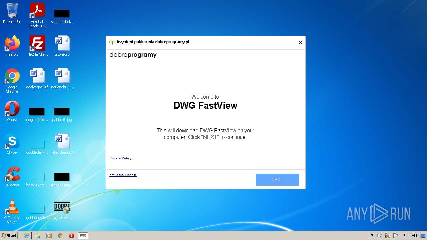
Task: Open the Action Center flag icon
Action: 395,236
